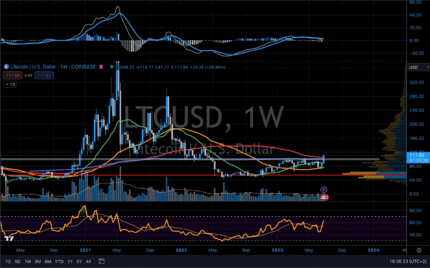
Task: Click the US flag economic event marker
Action: 324,197
